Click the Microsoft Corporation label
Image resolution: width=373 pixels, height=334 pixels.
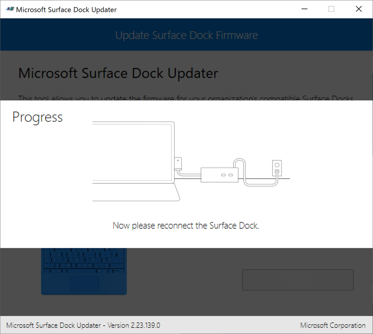(x=333, y=325)
